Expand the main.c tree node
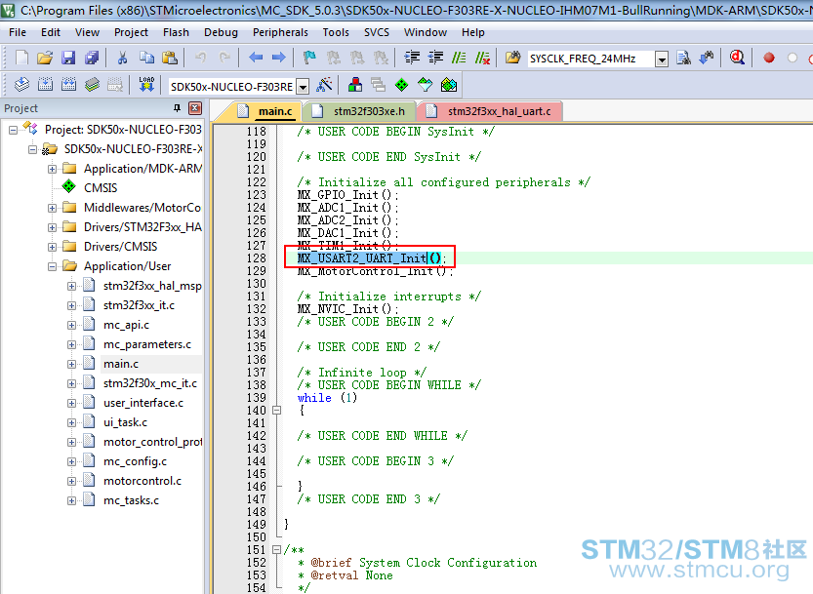 [x=71, y=364]
